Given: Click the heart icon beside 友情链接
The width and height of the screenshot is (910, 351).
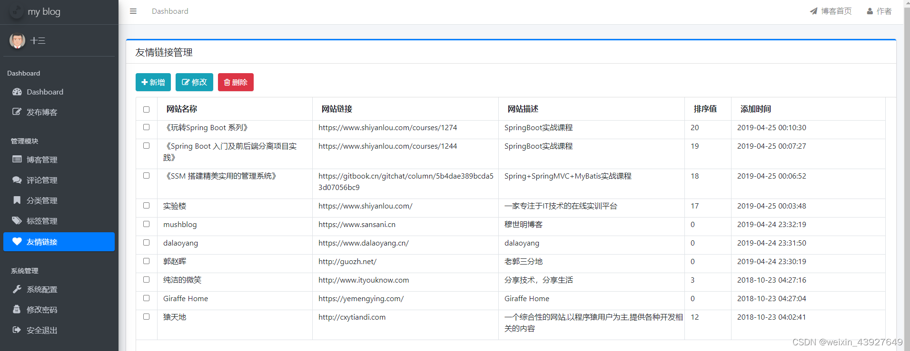Looking at the screenshot, I should [17, 241].
